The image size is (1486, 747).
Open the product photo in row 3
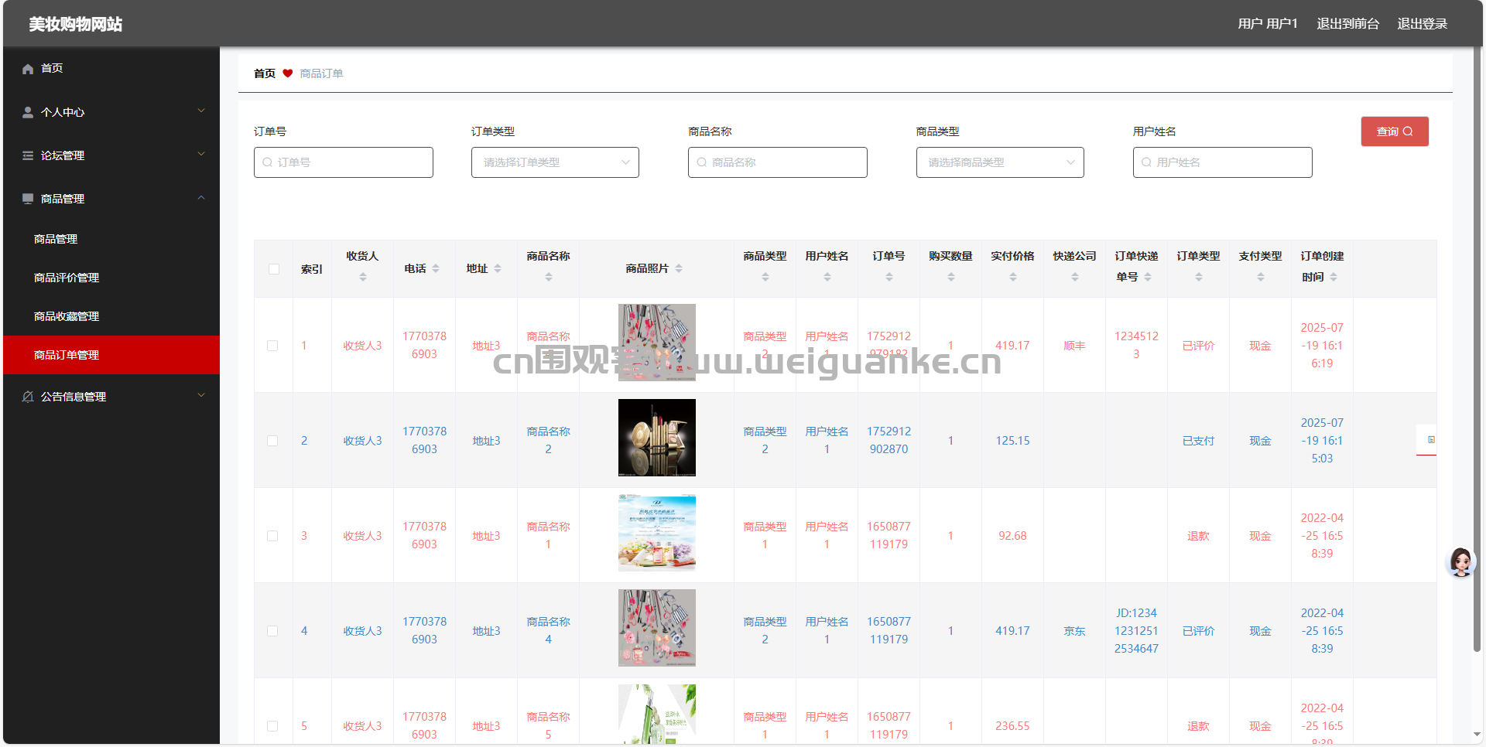pos(657,533)
